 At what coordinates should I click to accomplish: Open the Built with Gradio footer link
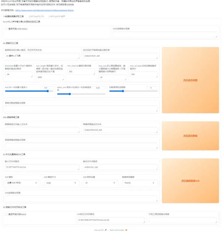click(118, 230)
